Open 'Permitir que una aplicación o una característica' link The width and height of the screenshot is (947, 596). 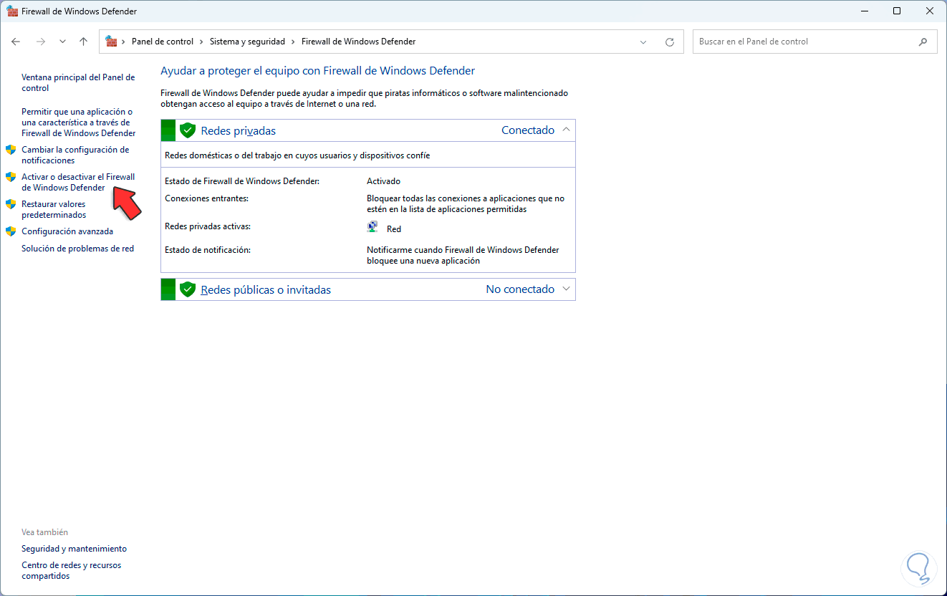(78, 122)
